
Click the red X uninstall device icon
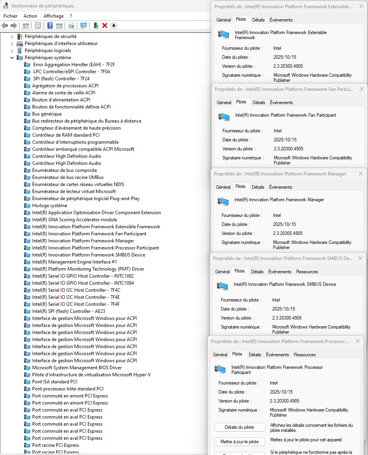point(105,25)
